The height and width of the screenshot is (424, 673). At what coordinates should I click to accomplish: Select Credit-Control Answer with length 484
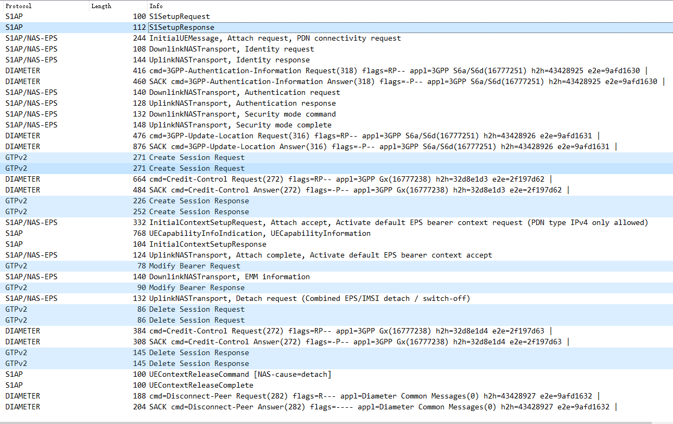tap(336, 190)
